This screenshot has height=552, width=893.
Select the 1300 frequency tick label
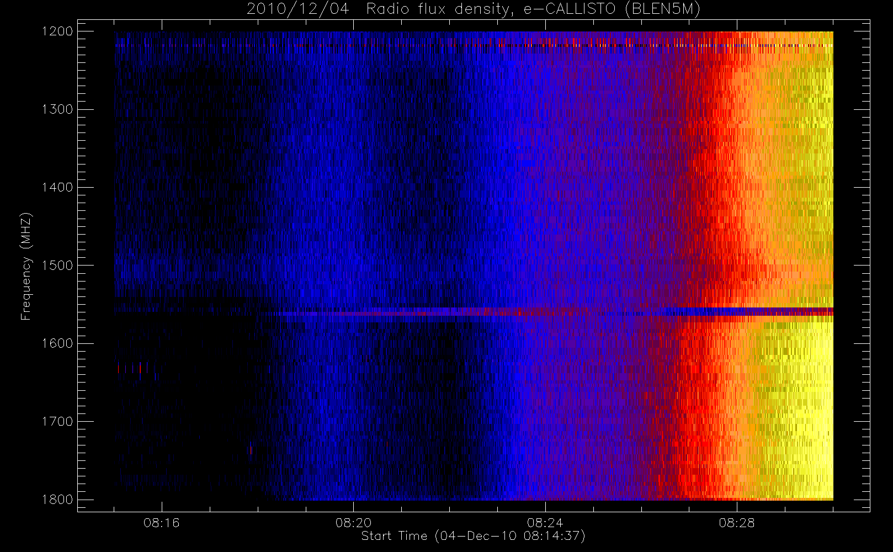57,109
